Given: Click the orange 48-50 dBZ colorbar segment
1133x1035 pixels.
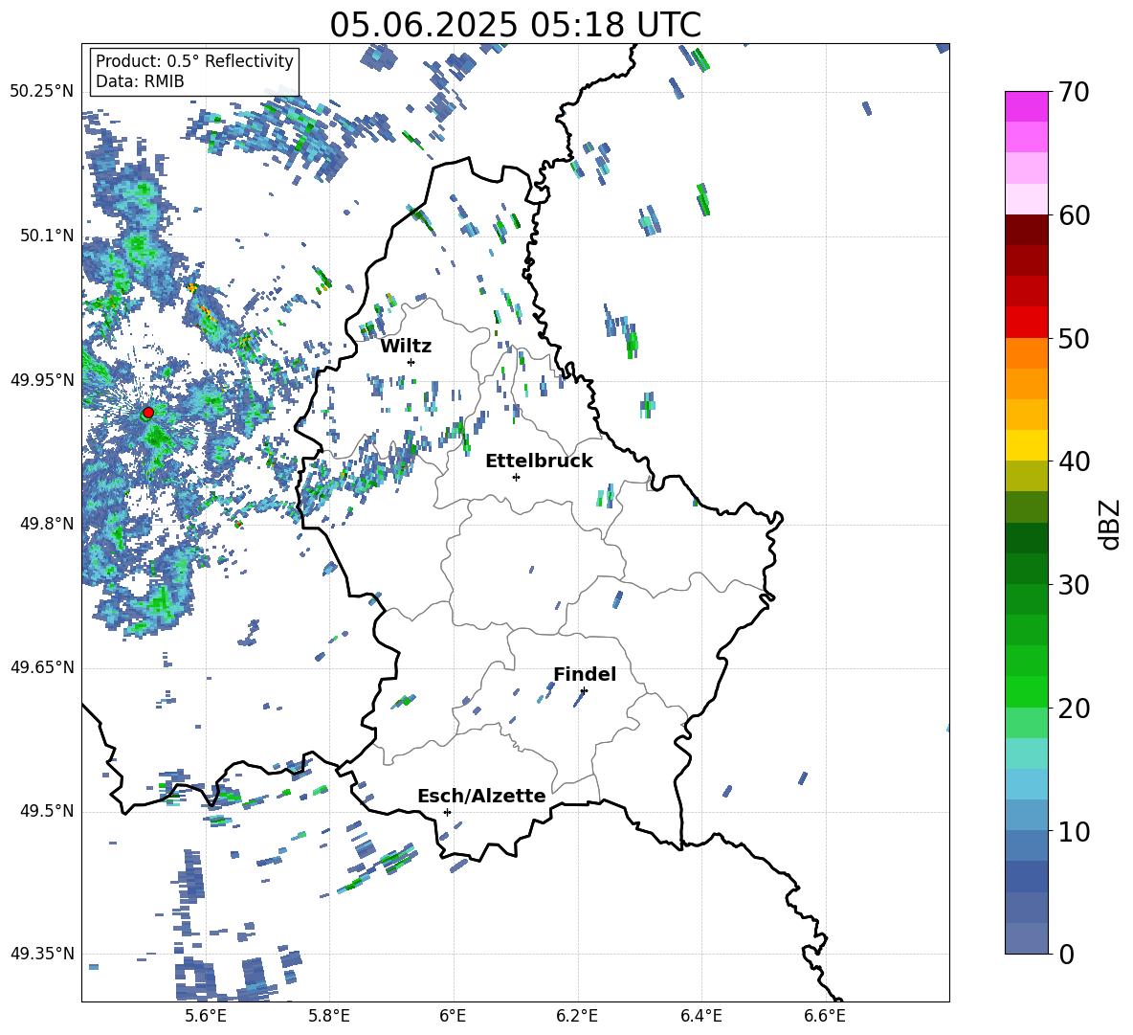Looking at the screenshot, I should coord(1026,352).
